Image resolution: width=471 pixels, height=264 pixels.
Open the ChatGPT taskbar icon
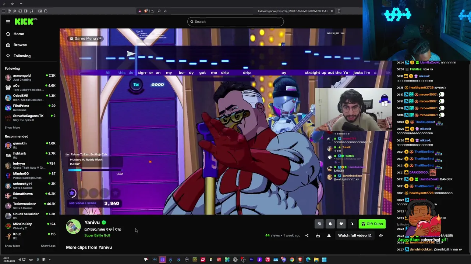click(235, 260)
